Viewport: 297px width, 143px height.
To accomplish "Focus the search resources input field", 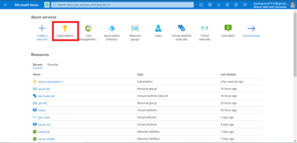I will [123, 5].
